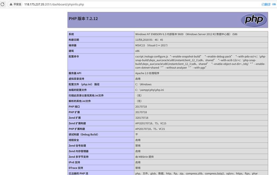Image resolution: width=277 pixels, height=175 pixels.
Task: Click the 建筑 row label
Action: (x=71, y=51)
